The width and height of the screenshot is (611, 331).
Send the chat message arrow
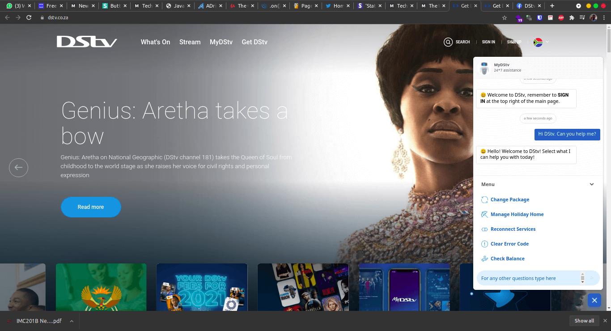[x=592, y=278]
